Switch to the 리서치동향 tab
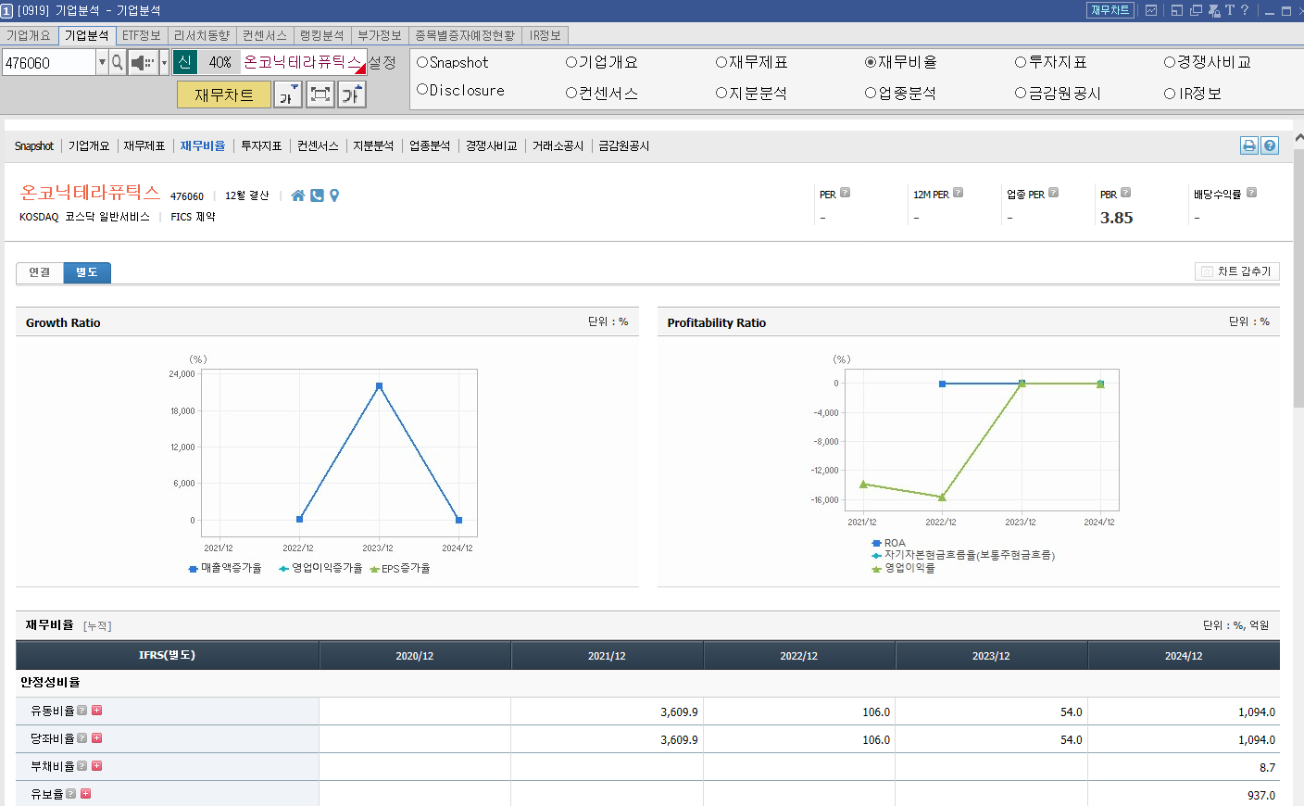The height and width of the screenshot is (806, 1304). pyautogui.click(x=201, y=35)
